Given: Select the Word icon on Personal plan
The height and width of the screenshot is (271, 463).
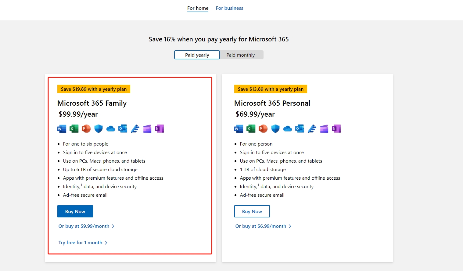Looking at the screenshot, I should pos(239,128).
